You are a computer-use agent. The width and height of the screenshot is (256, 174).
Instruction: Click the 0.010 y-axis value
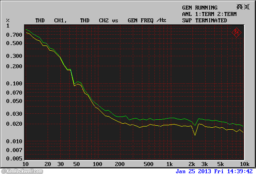(x=14, y=141)
